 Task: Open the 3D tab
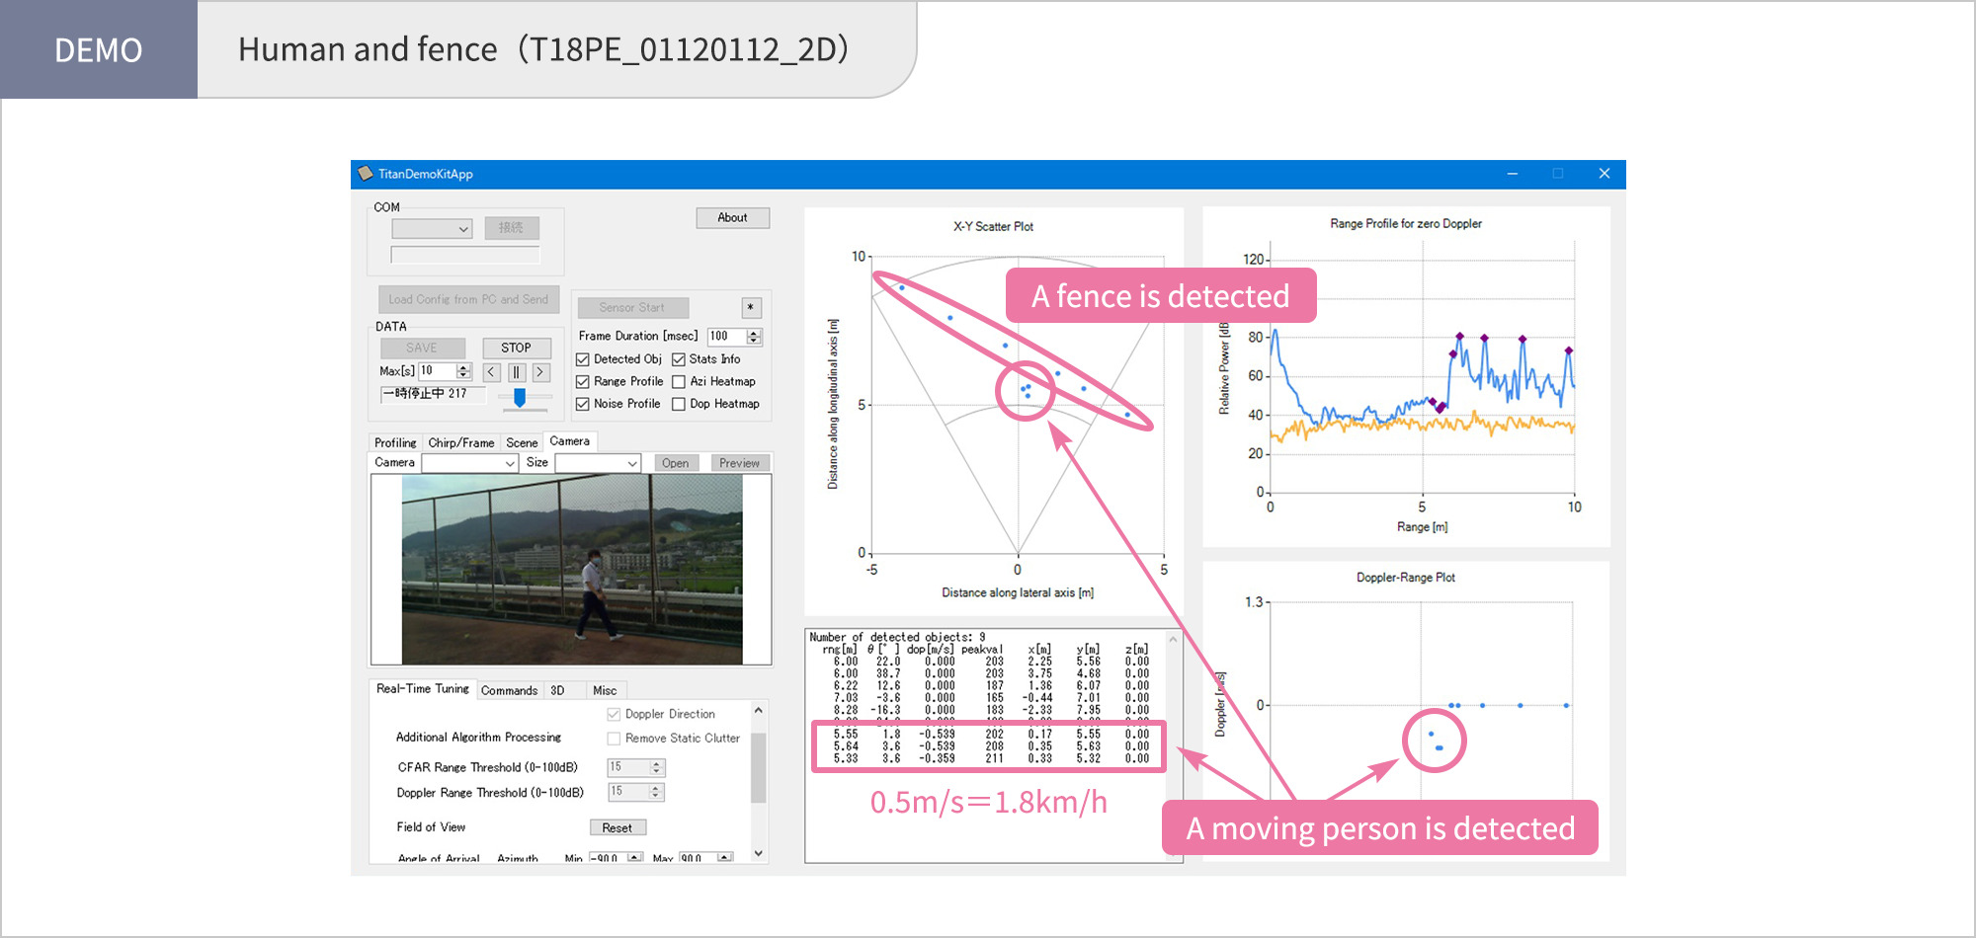pos(558,691)
